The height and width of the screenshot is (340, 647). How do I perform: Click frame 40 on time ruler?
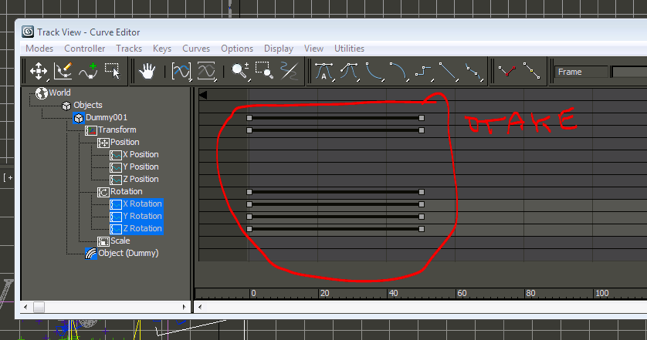click(393, 294)
